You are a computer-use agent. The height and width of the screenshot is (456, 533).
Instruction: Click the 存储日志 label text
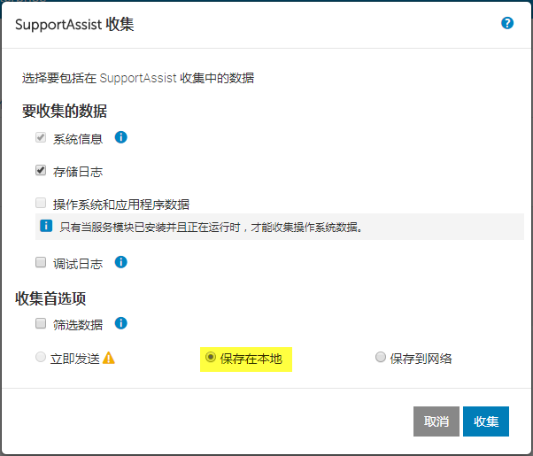pos(78,172)
